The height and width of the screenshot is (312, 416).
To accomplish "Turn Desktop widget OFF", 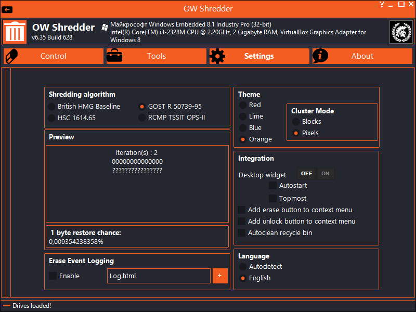I will tap(306, 174).
